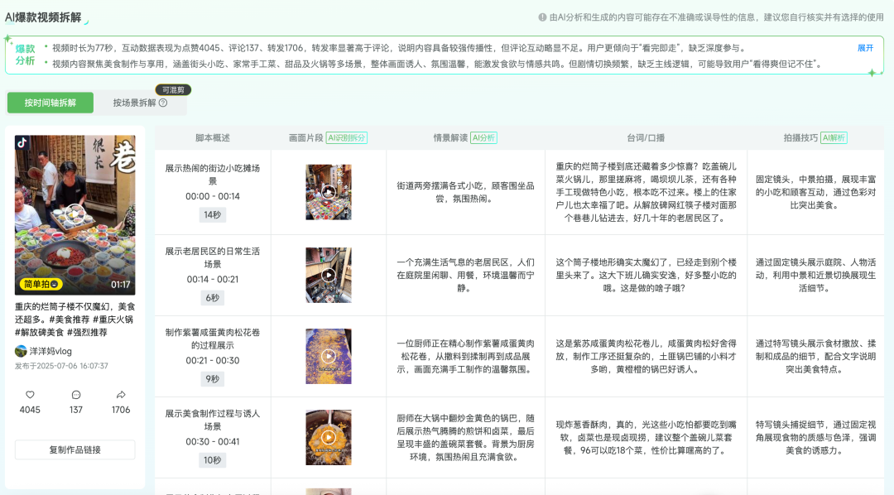
Task: Click the 通过特写镜头展示食材撒放 technique cell
Action: pos(816,357)
